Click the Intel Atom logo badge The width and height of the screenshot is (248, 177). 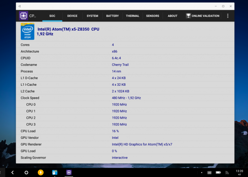pos(27,31)
